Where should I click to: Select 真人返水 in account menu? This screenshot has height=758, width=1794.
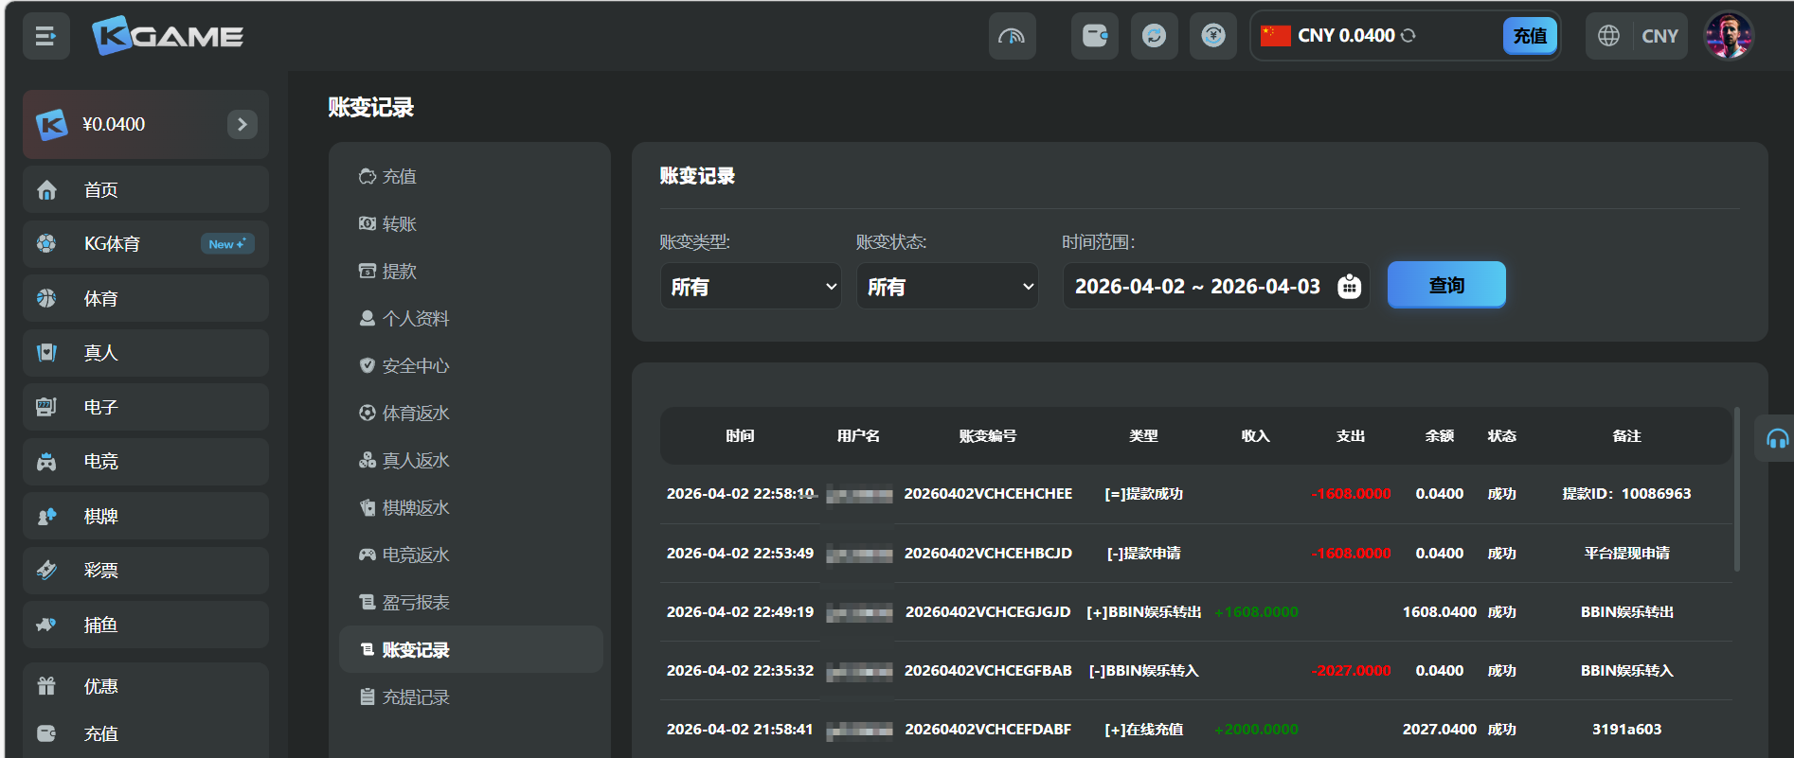[471, 461]
